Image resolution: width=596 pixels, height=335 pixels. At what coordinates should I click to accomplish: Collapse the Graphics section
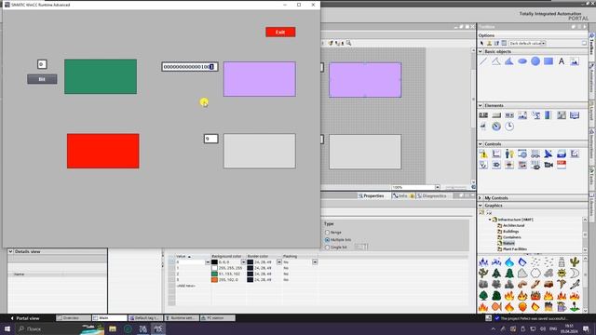(481, 205)
